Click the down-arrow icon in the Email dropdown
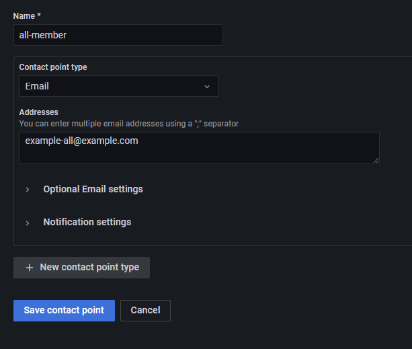This screenshot has width=412, height=349. coord(207,87)
